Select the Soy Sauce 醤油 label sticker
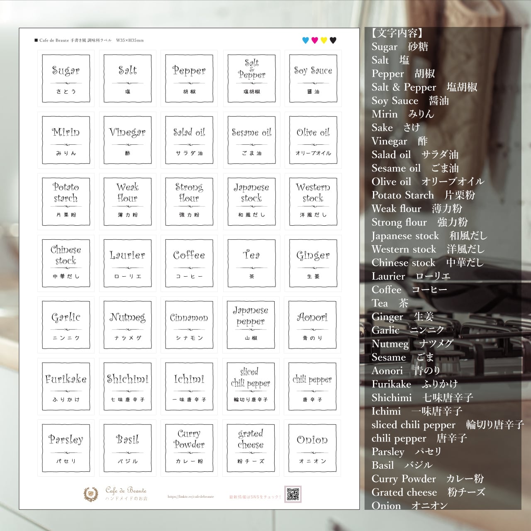The image size is (531, 531). (x=313, y=78)
